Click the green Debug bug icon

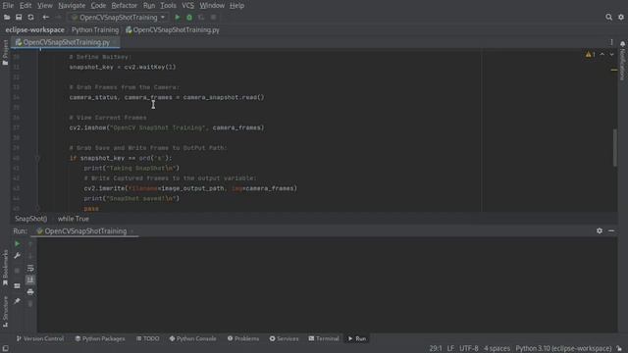(189, 18)
